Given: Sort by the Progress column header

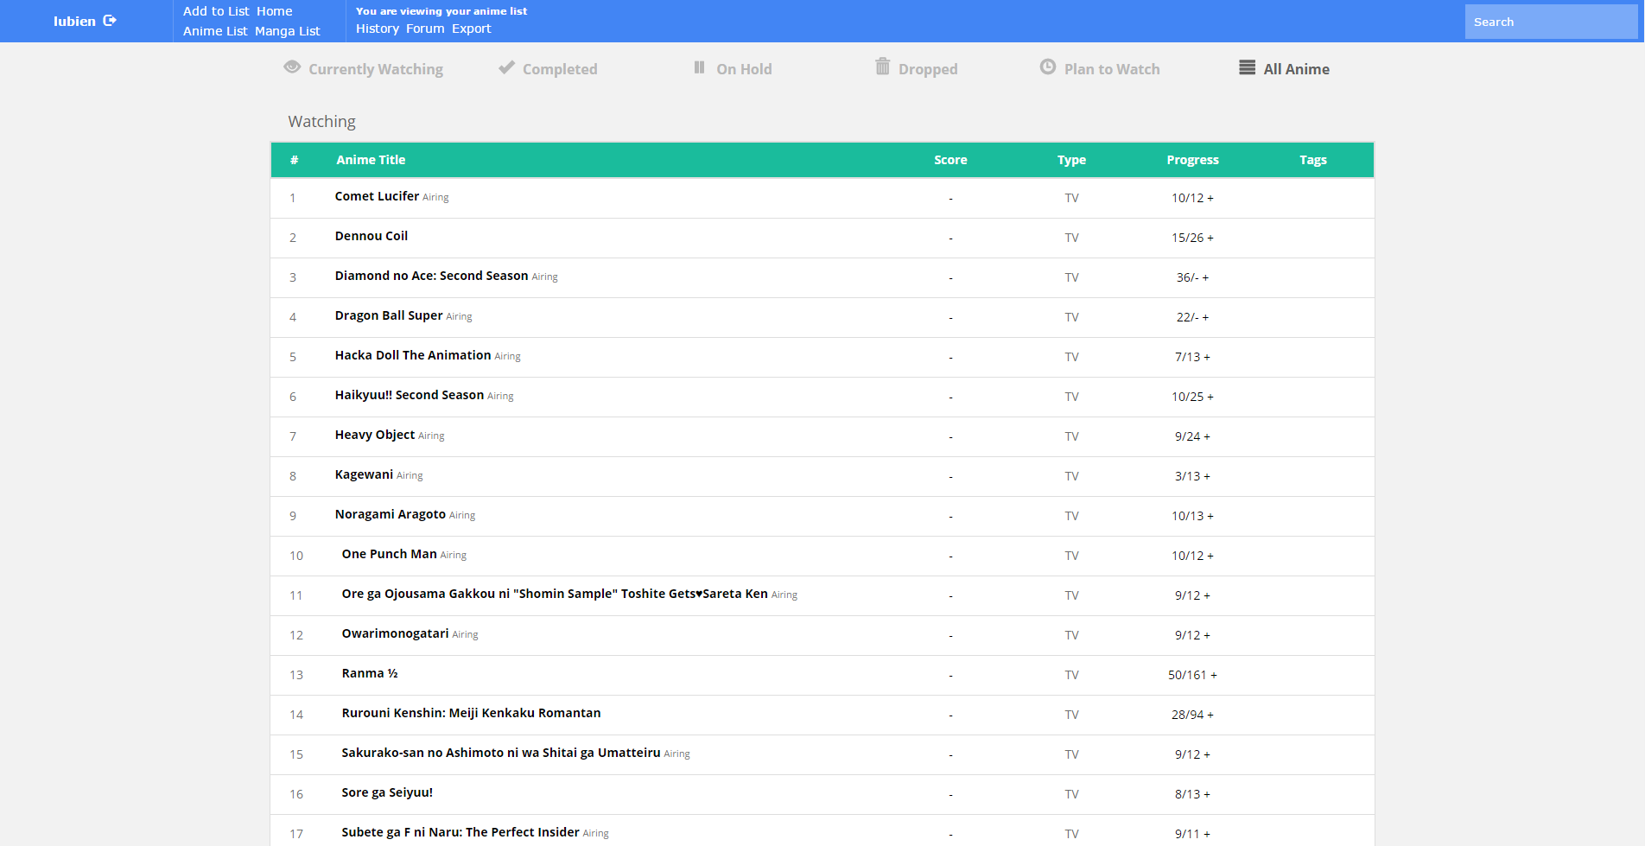Looking at the screenshot, I should click(1192, 160).
